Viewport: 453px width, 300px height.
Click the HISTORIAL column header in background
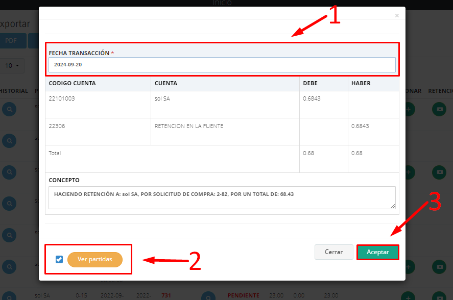click(x=14, y=91)
